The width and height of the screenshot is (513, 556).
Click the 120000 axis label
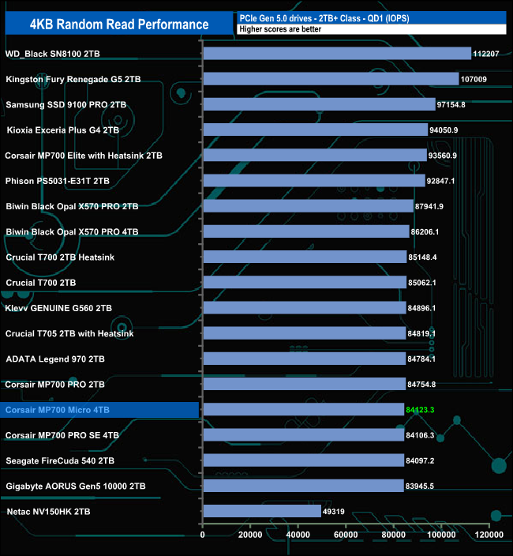489,535
